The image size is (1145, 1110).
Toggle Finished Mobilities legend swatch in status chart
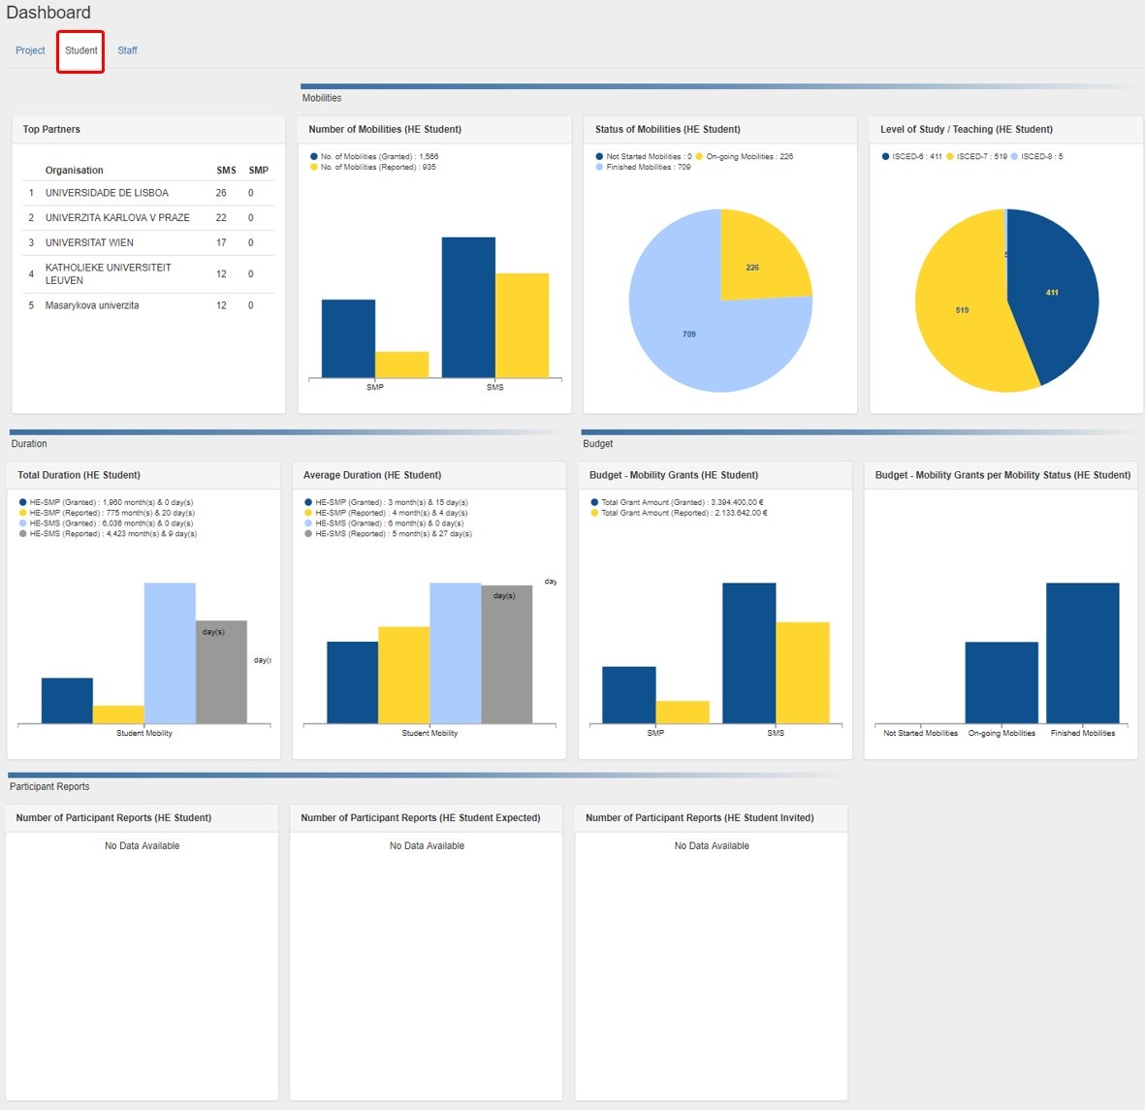pos(599,167)
